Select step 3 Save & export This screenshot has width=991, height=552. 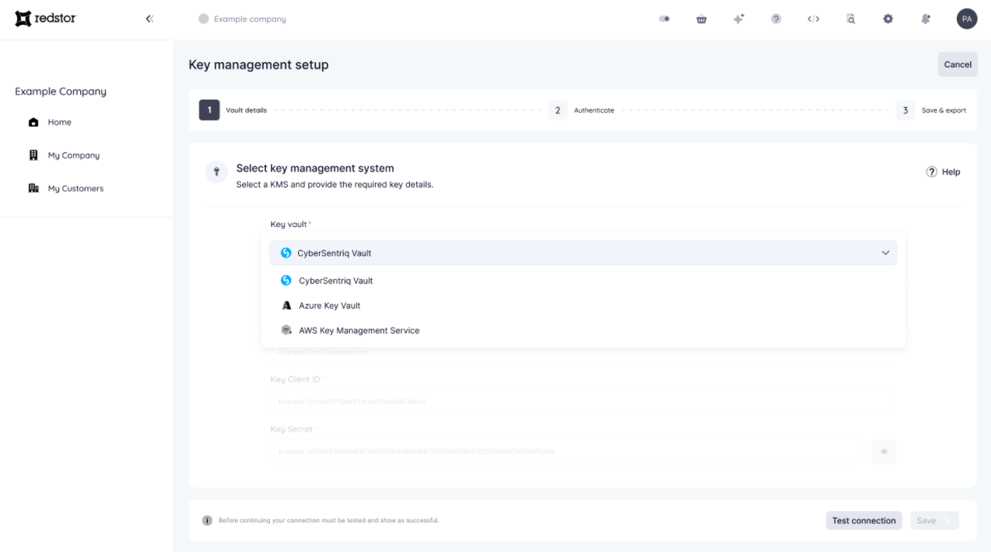(x=931, y=110)
